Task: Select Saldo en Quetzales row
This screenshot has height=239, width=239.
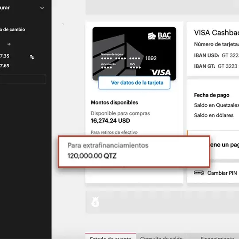Action: (216, 105)
